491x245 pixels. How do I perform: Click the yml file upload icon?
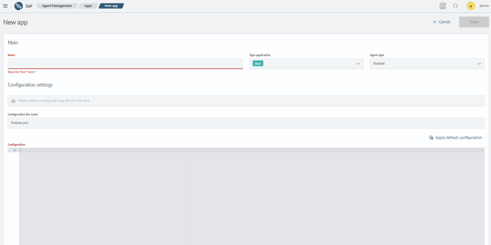click(13, 101)
